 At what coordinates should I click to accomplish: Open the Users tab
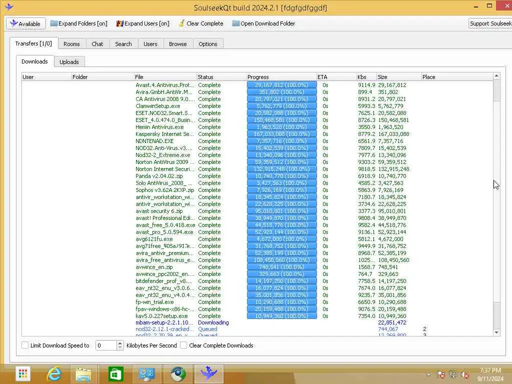[150, 44]
